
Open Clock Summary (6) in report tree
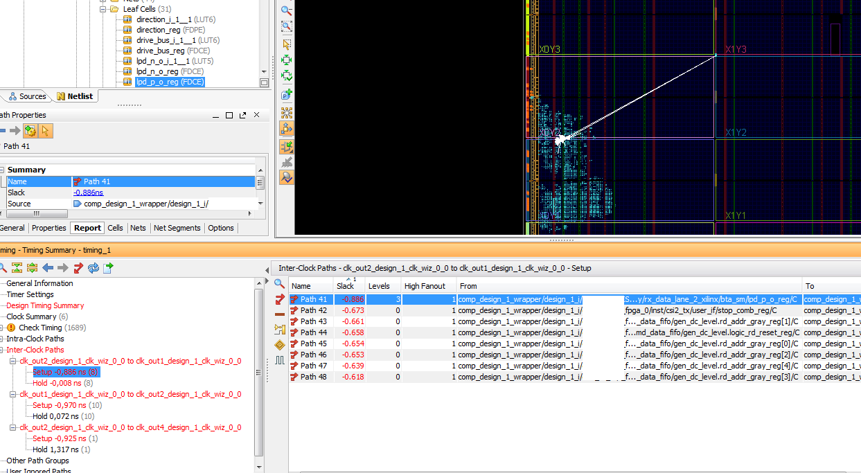tap(37, 316)
